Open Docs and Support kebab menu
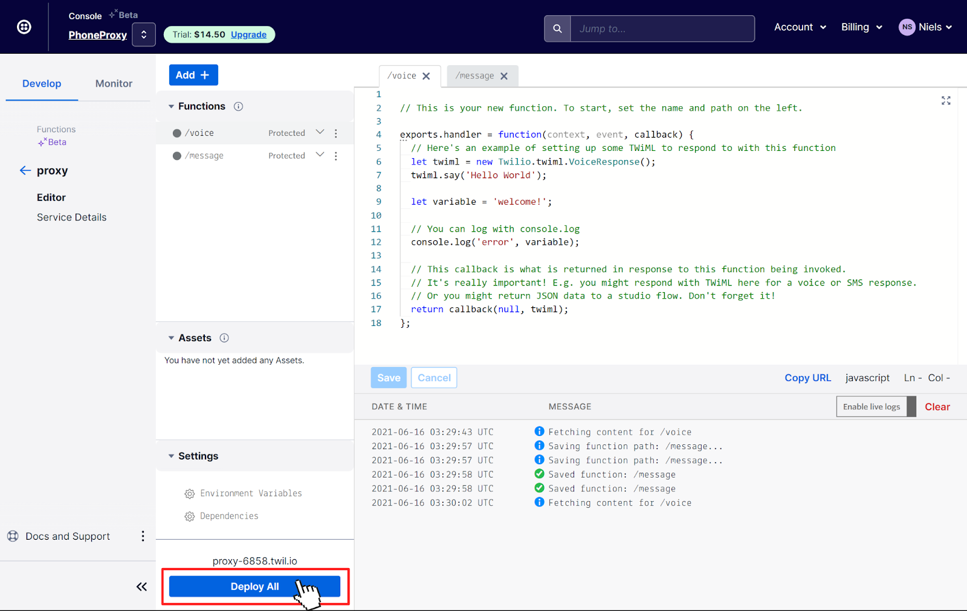The image size is (967, 611). coord(143,536)
